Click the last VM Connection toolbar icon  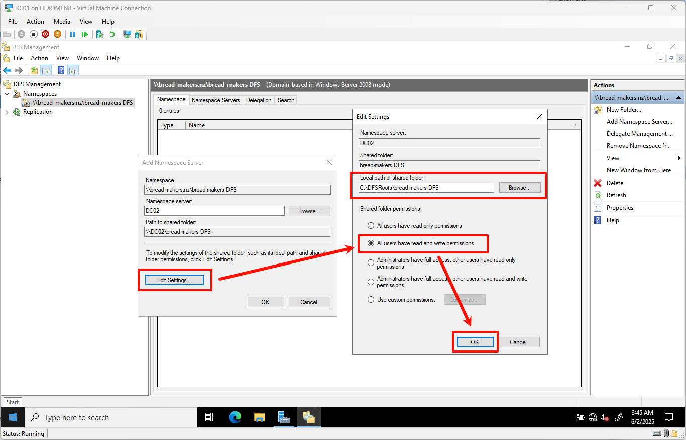tap(139, 34)
